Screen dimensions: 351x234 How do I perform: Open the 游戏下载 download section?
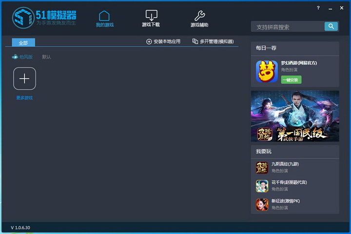(151, 19)
